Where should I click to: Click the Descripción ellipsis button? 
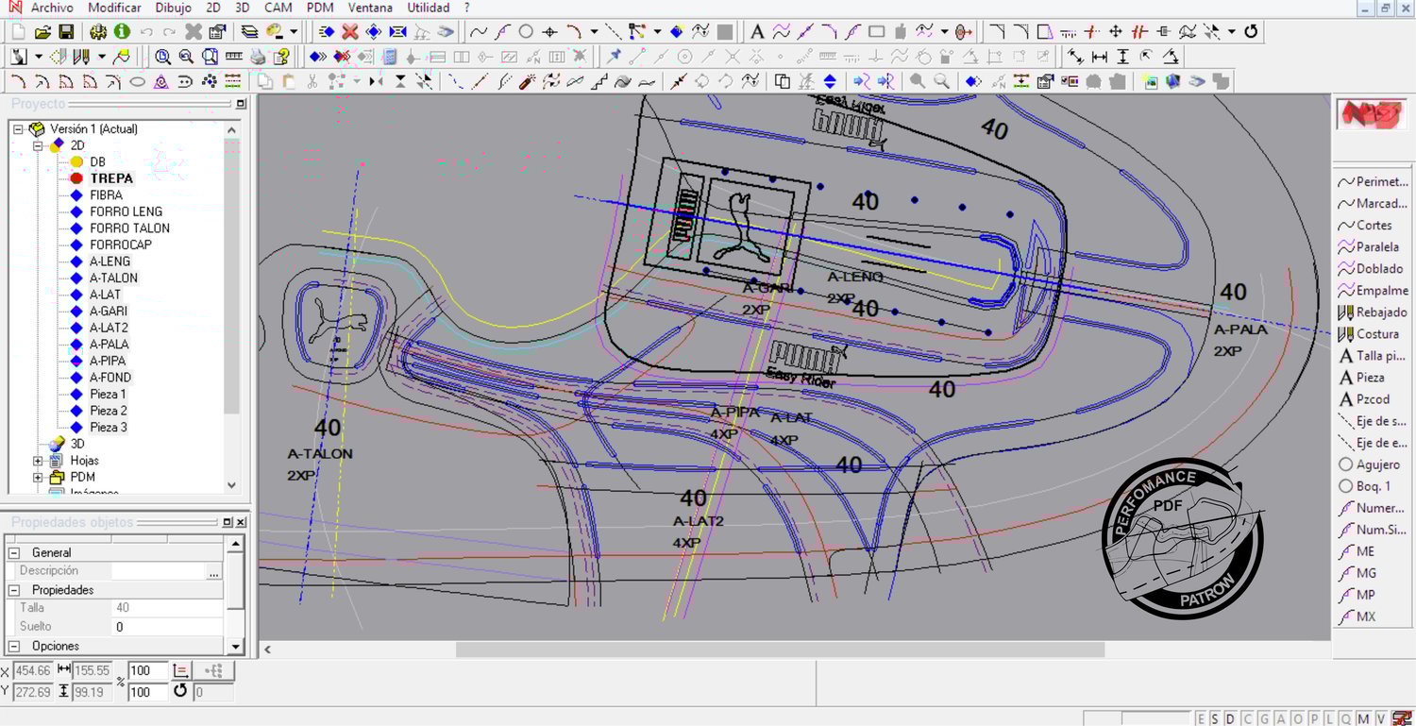(x=214, y=571)
